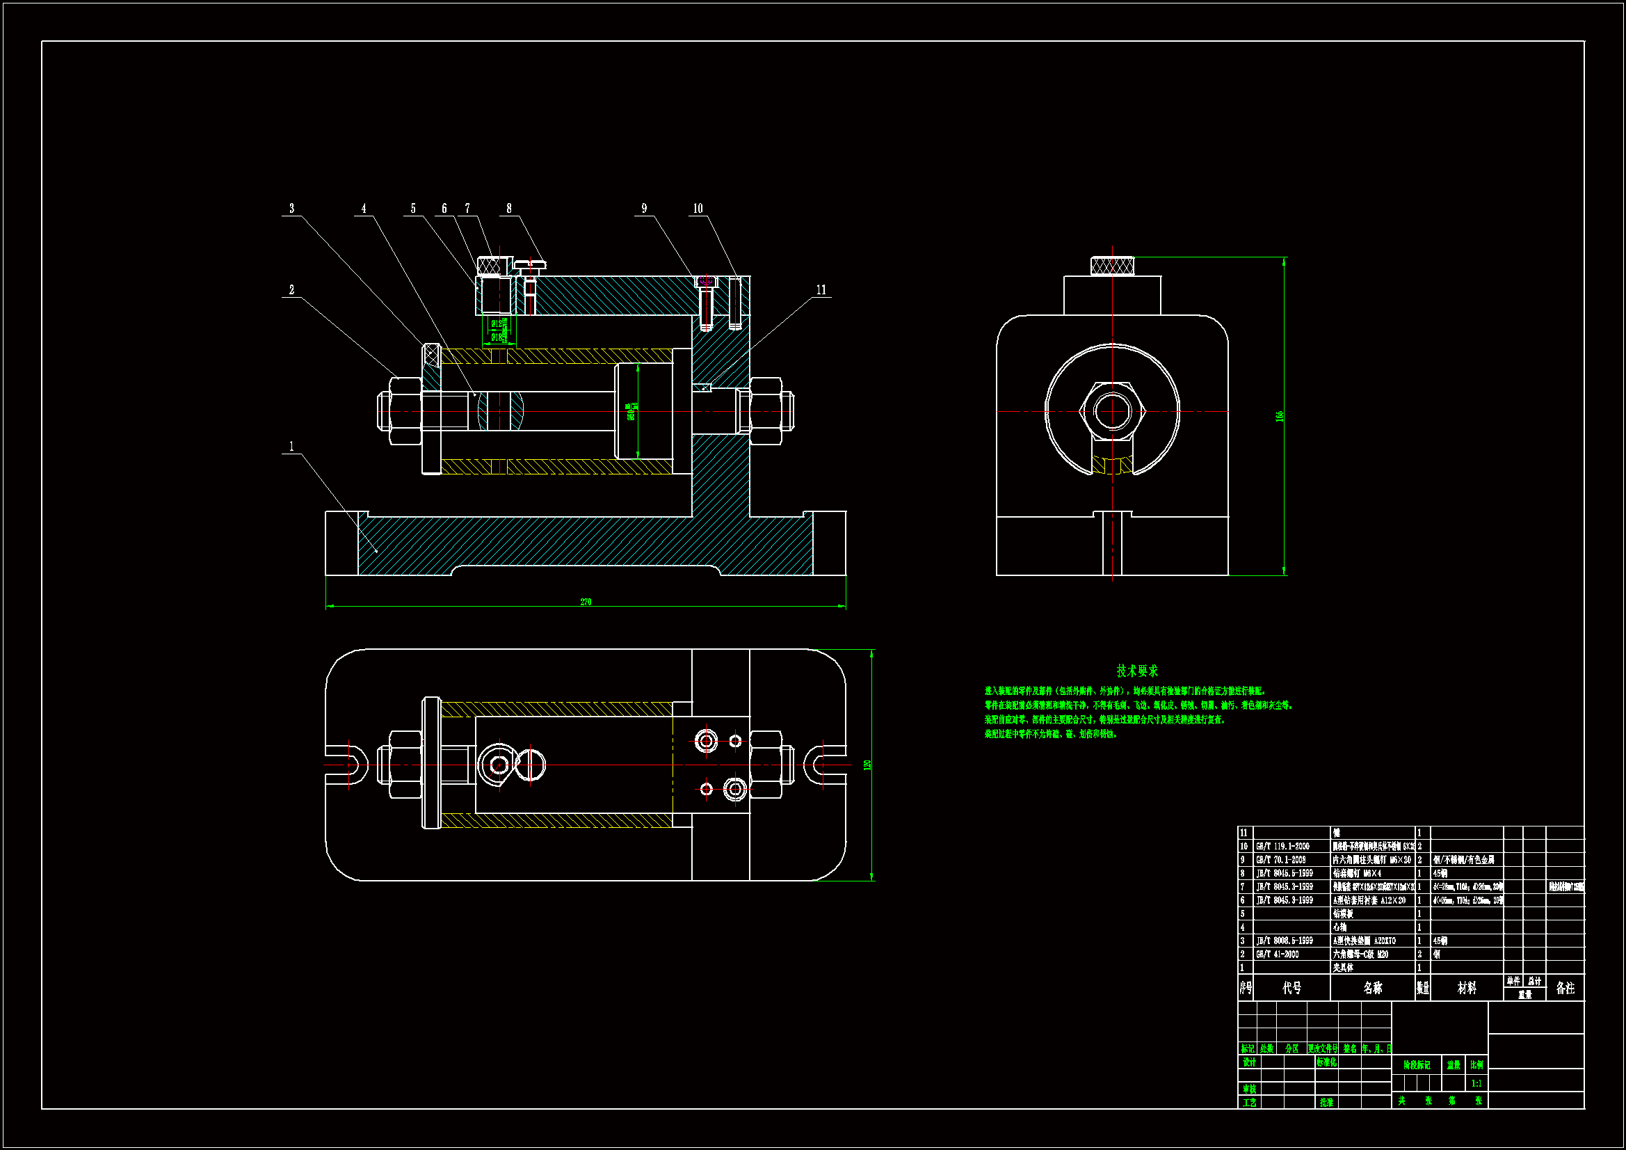Click the 技术要求 heading text
The height and width of the screenshot is (1150, 1626).
pyautogui.click(x=1136, y=670)
